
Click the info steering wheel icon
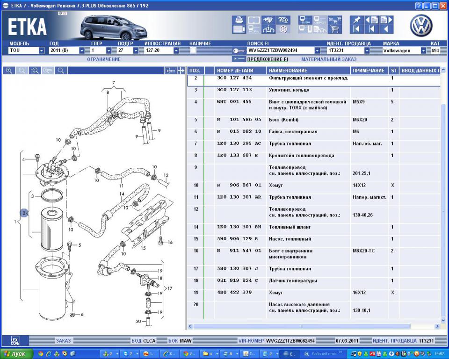click(268, 29)
